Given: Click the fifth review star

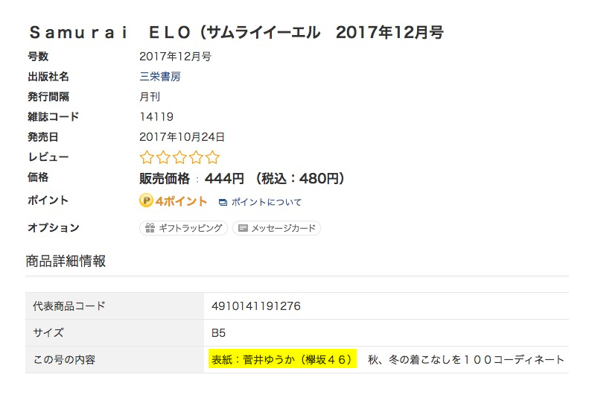Looking at the screenshot, I should click(212, 157).
